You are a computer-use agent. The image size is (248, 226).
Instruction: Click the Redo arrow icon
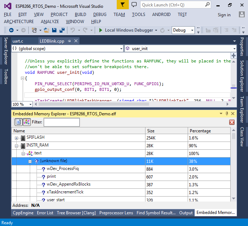85,30
